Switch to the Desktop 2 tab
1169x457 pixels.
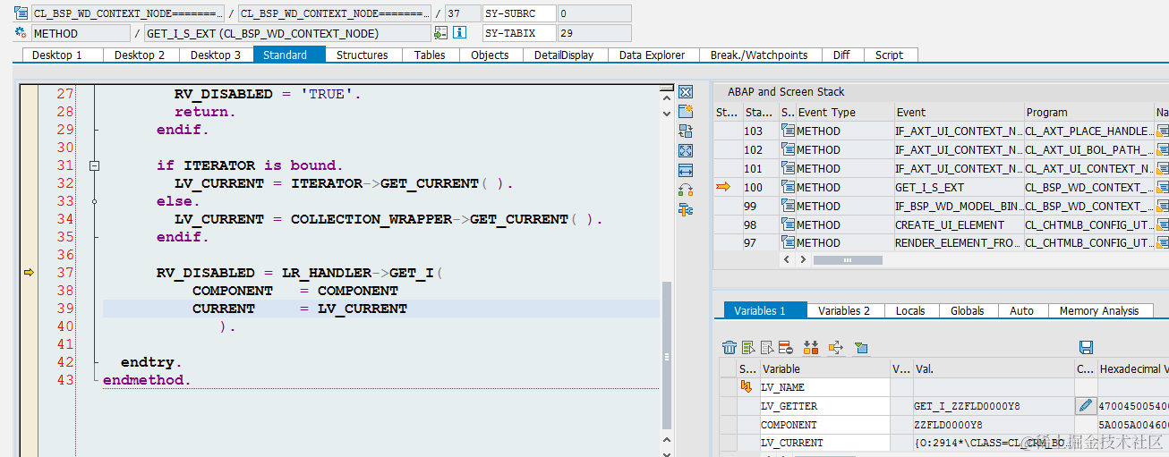click(140, 55)
